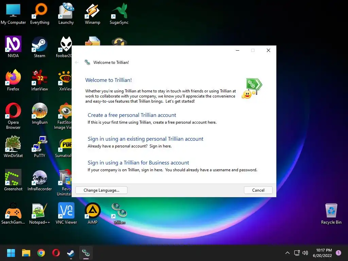Select the VNC Viewer desktop shortcut
The height and width of the screenshot is (261, 348).
tap(66, 213)
